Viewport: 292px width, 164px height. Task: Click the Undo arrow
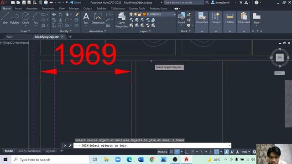point(51,3)
